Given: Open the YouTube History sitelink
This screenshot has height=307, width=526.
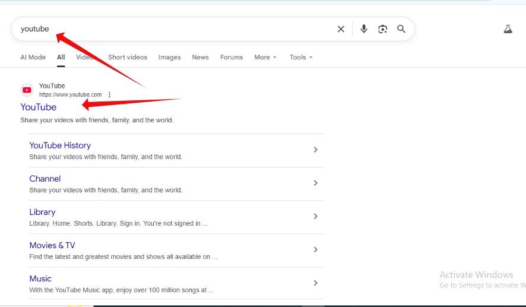Looking at the screenshot, I should (x=60, y=145).
